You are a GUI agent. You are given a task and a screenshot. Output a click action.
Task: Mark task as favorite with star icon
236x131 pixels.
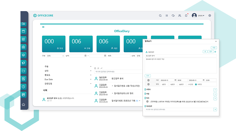click(x=215, y=52)
